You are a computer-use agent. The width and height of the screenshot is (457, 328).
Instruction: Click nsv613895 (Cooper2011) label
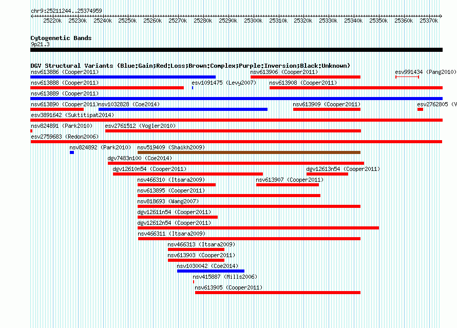[171, 190]
